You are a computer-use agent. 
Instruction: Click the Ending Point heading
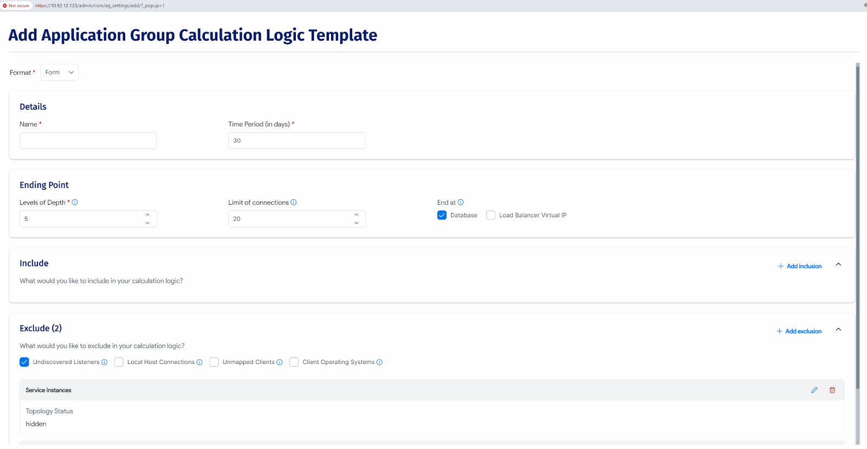click(x=44, y=185)
